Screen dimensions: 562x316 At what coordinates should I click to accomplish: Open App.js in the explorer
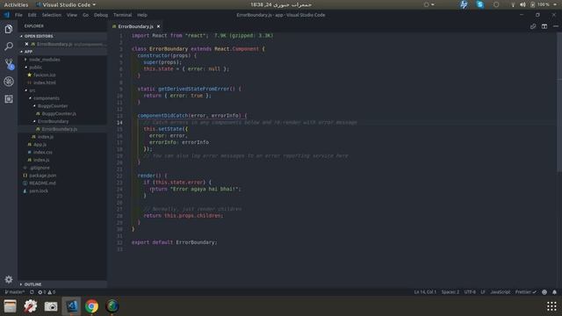coord(40,144)
